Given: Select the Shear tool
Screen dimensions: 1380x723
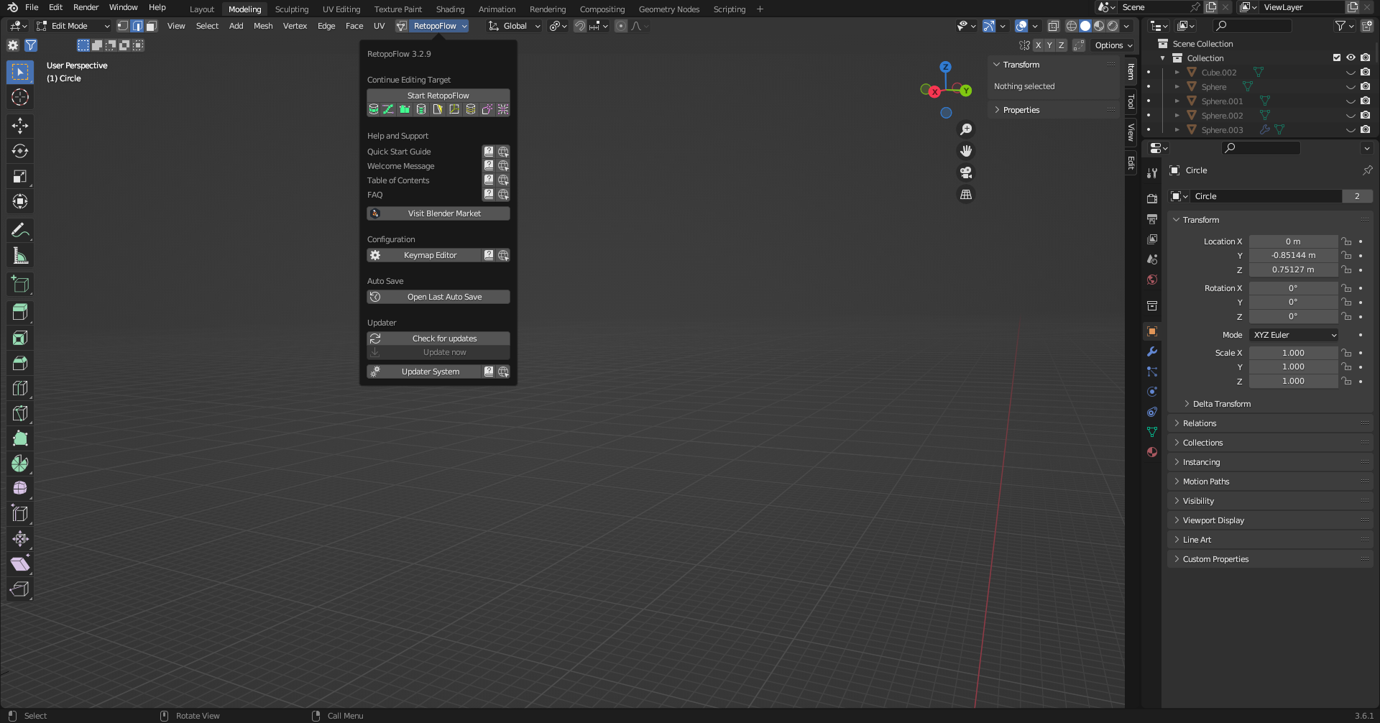Looking at the screenshot, I should (x=20, y=564).
